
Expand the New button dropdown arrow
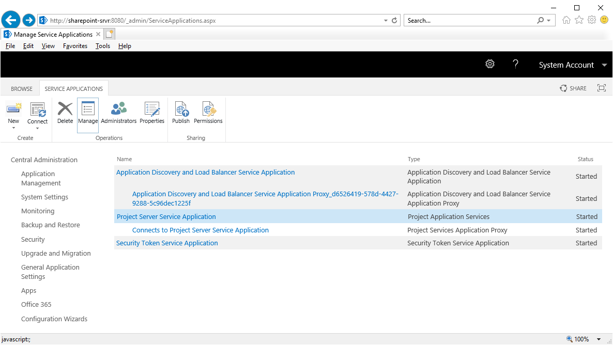pos(13,128)
